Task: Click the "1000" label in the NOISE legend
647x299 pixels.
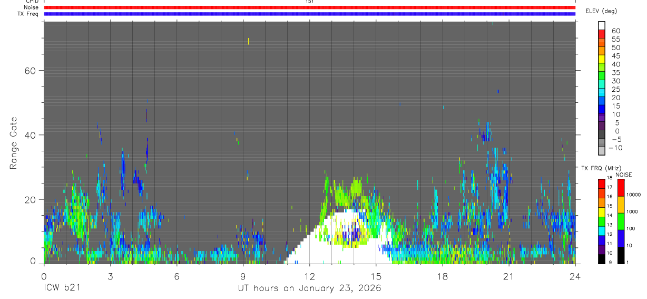Action: coord(633,211)
